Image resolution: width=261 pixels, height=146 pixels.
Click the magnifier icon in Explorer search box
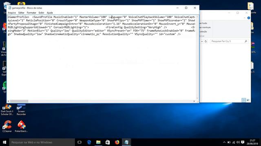click(x=246, y=41)
